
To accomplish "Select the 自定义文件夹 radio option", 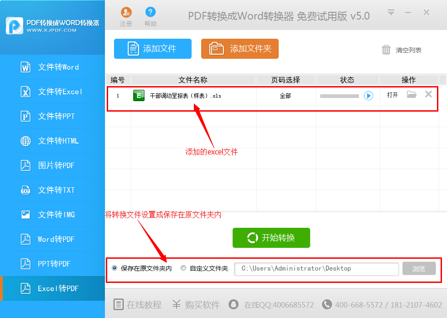I will pyautogui.click(x=183, y=268).
